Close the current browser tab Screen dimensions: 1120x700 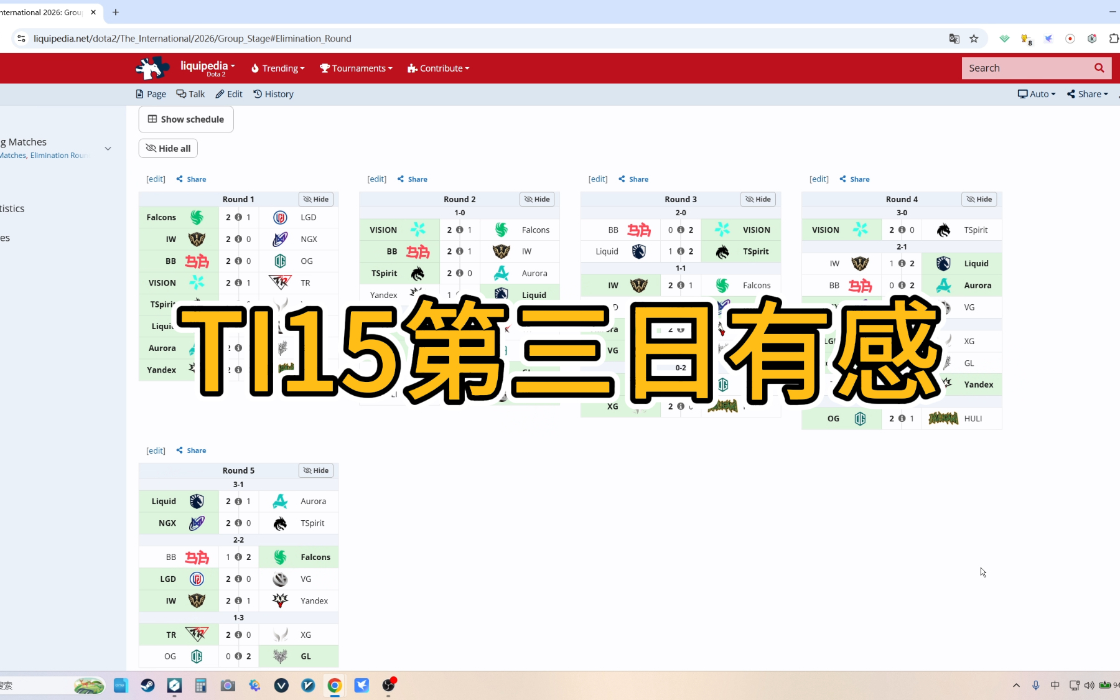tap(93, 12)
